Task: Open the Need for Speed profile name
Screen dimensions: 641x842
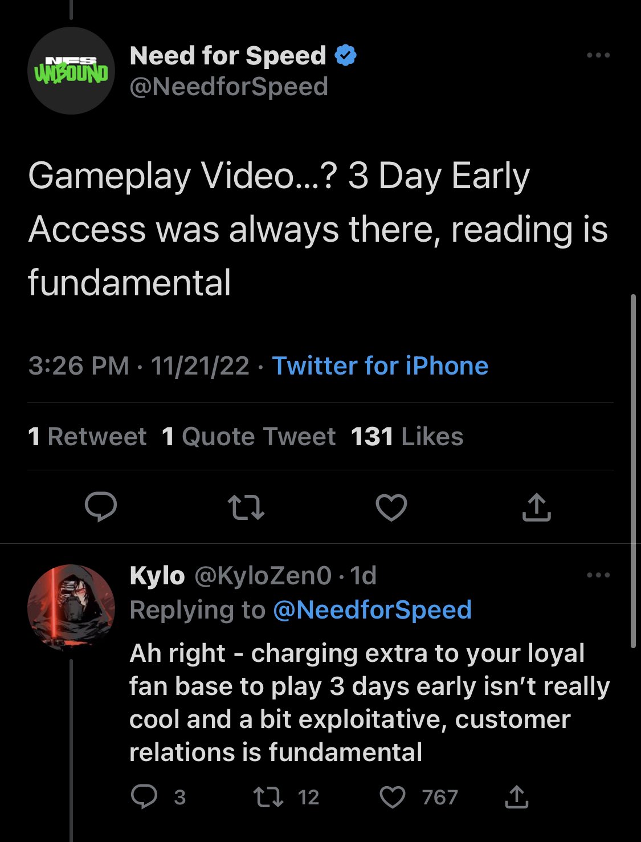Action: pos(228,56)
